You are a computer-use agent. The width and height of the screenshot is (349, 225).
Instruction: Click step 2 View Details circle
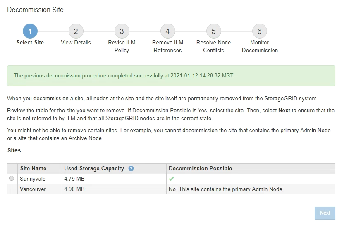click(76, 31)
